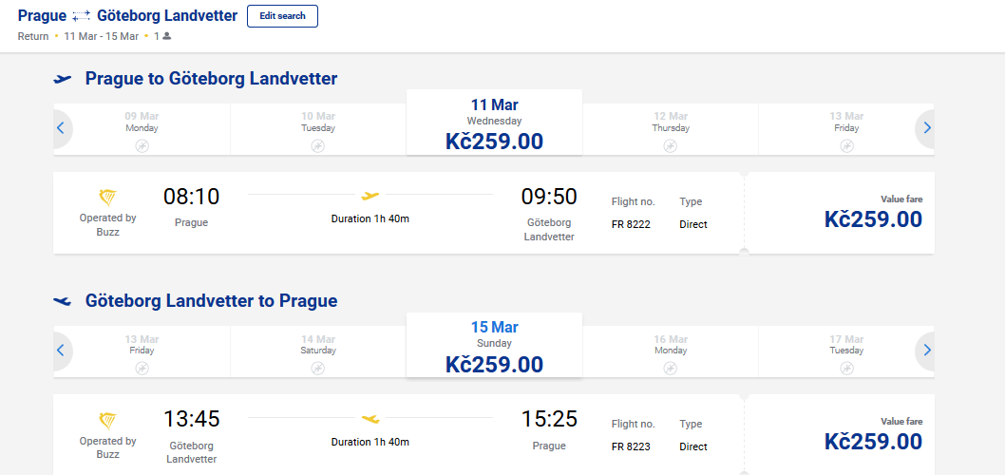Click the Edit search button
The width and height of the screenshot is (1005, 475).
coord(282,16)
